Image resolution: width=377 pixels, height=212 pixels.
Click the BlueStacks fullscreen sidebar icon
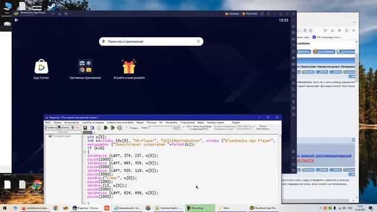click(x=293, y=20)
